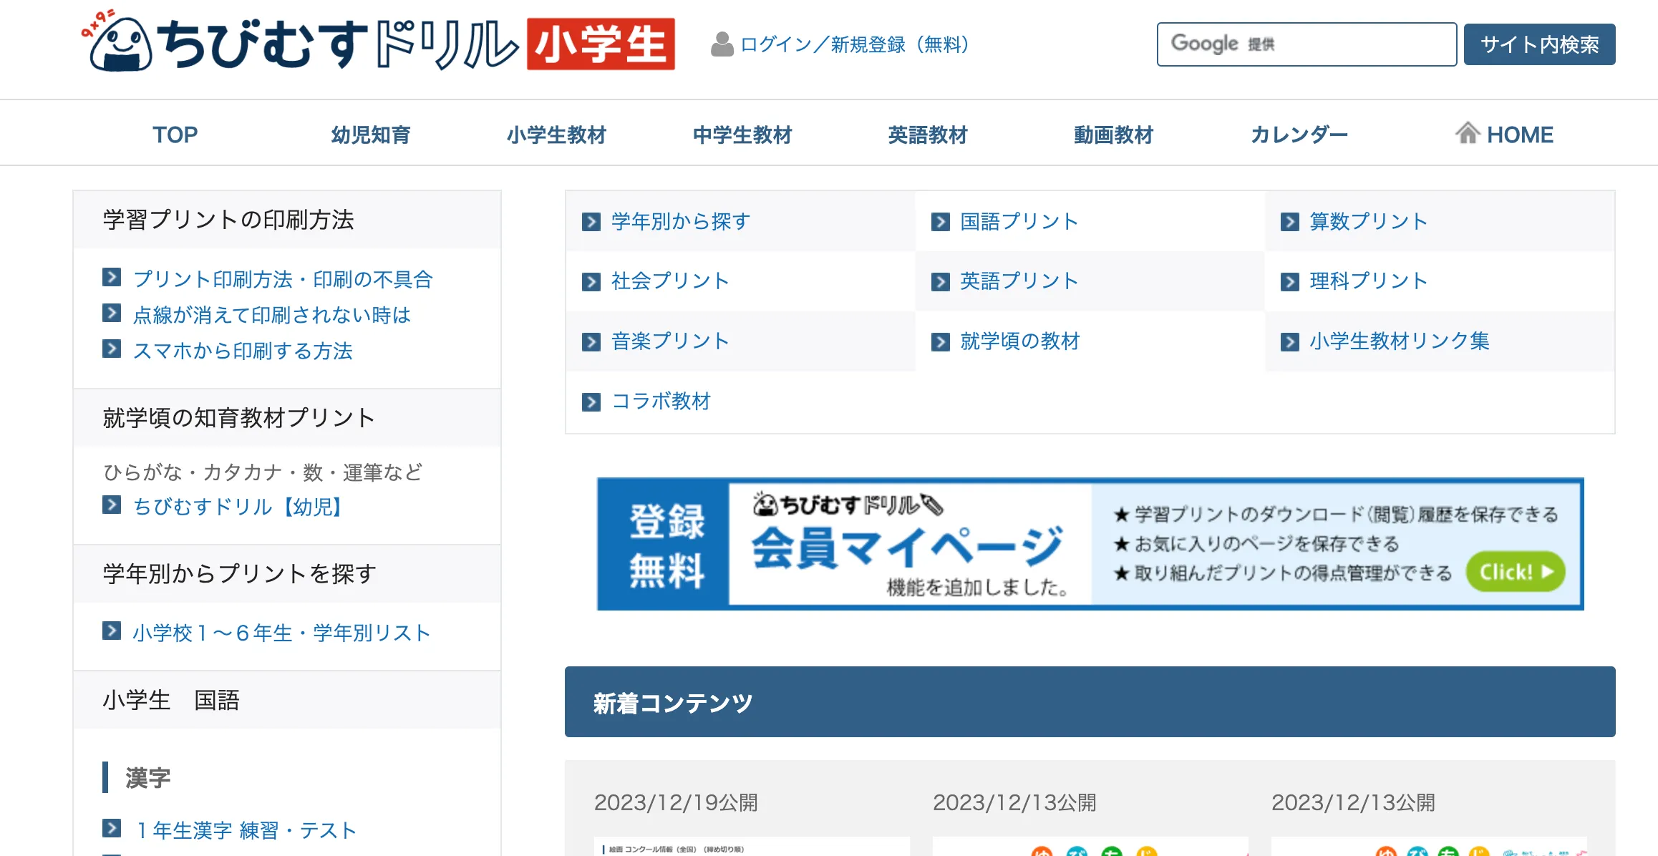Click the user silhouette login icon
Viewport: 1658px width, 856px height.
coord(722,44)
